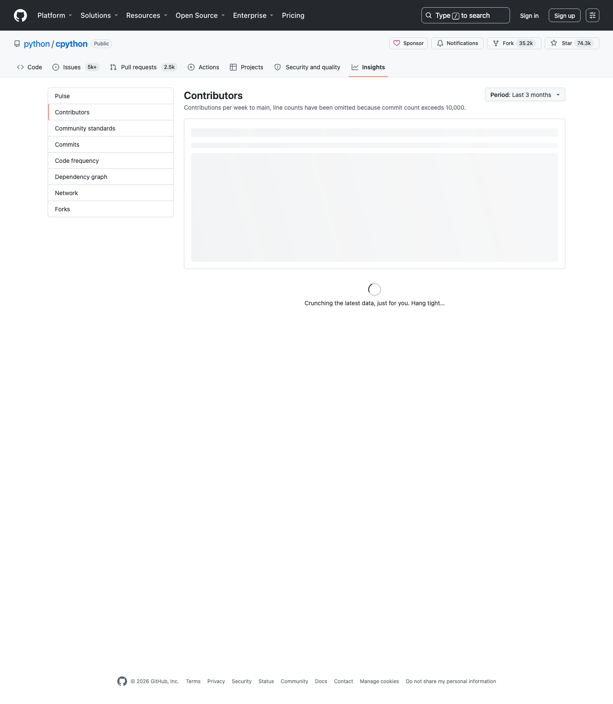Open Commits in the sidebar
Viewport: 613px width, 704px height.
click(111, 145)
